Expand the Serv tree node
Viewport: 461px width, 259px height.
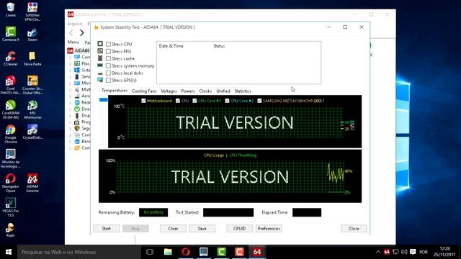click(71, 77)
